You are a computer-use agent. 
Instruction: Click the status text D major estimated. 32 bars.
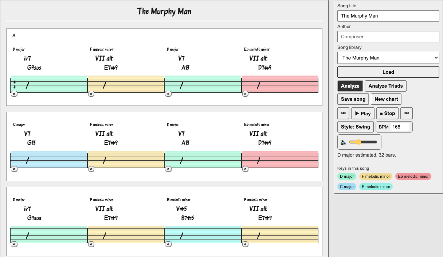pos(366,155)
